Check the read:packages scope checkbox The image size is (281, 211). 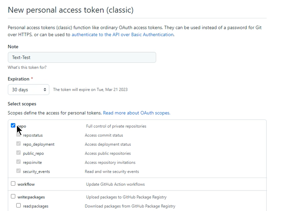(x=19, y=205)
